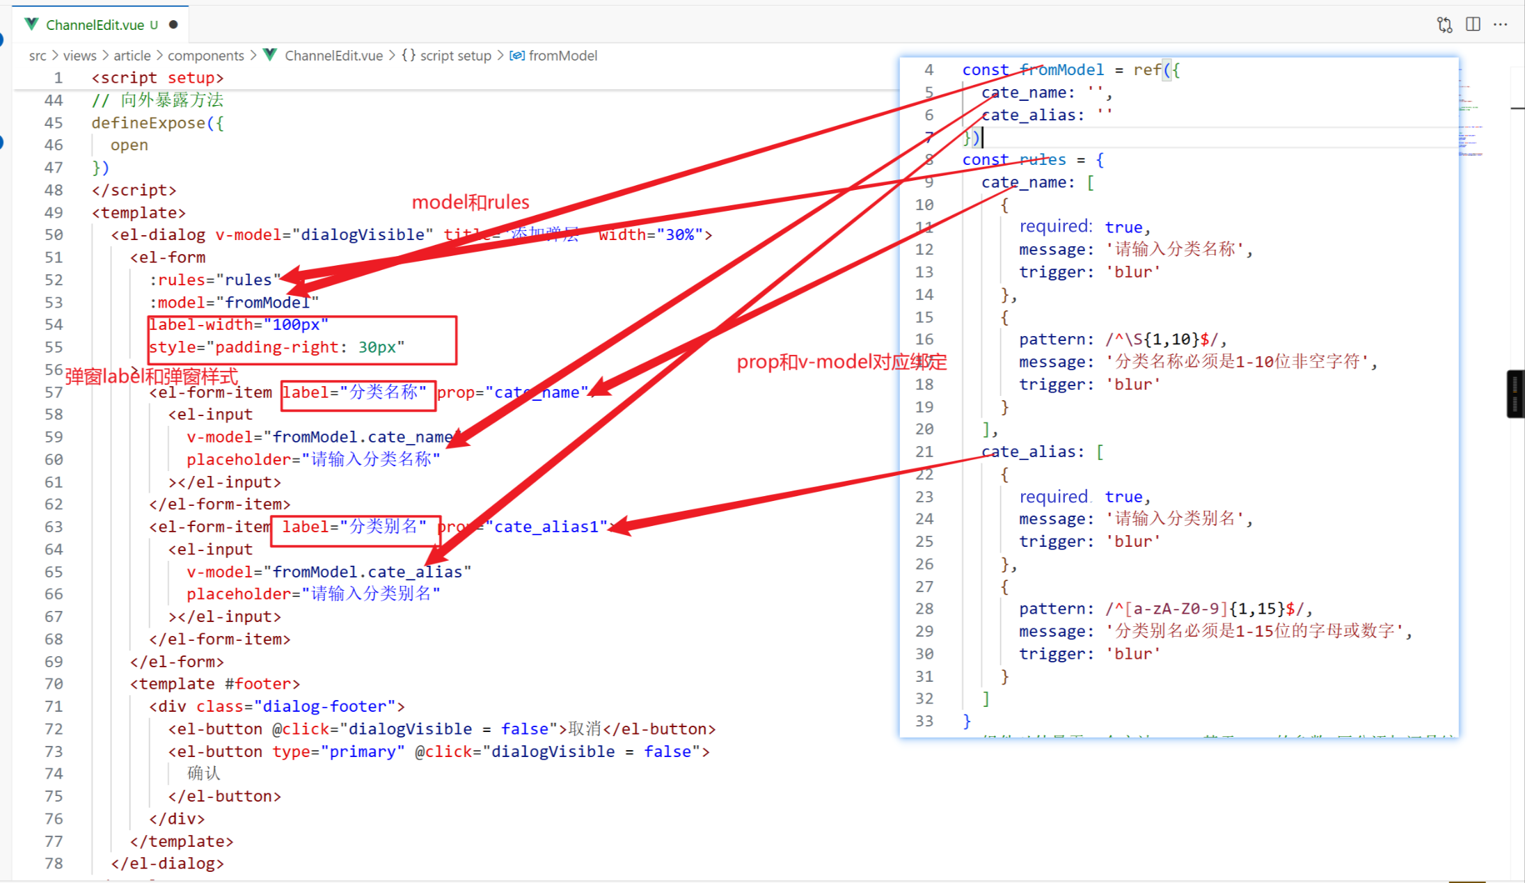Image resolution: width=1525 pixels, height=883 pixels.
Task: Click the Vue logo on ChannelEdit.vue tab
Action: coord(31,24)
